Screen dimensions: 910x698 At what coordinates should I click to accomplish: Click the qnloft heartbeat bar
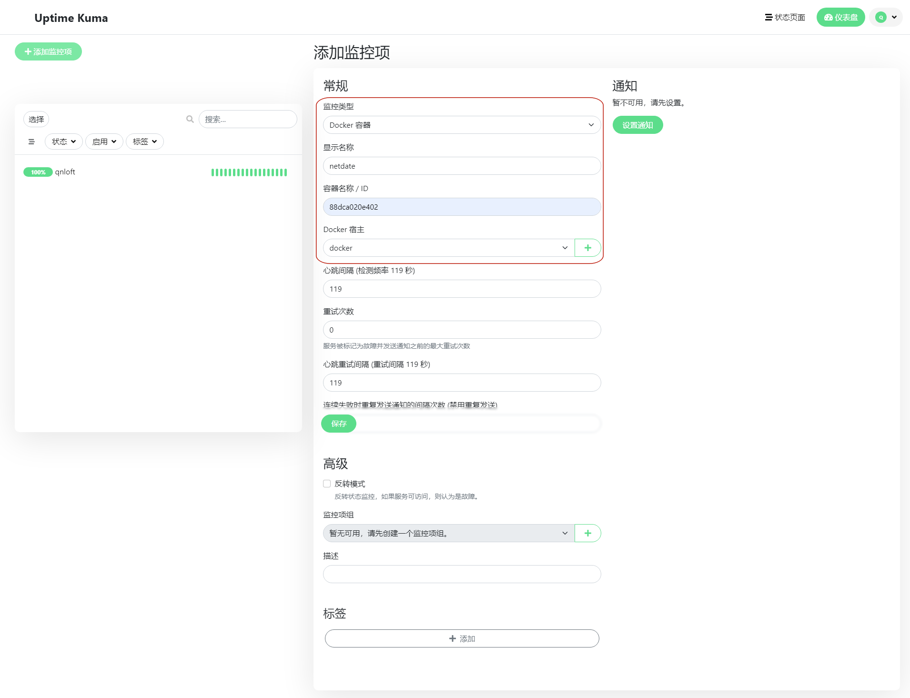pyautogui.click(x=249, y=172)
